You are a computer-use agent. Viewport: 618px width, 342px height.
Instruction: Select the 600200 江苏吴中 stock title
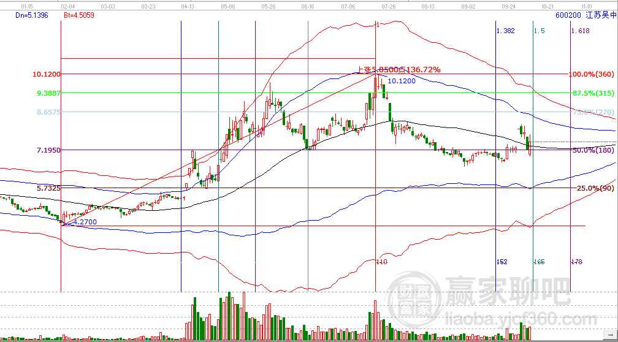(x=586, y=15)
